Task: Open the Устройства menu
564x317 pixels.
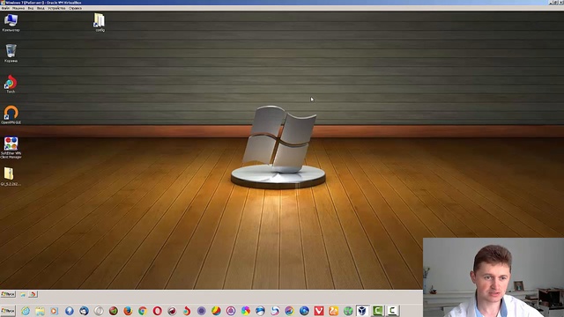Action: (x=56, y=8)
